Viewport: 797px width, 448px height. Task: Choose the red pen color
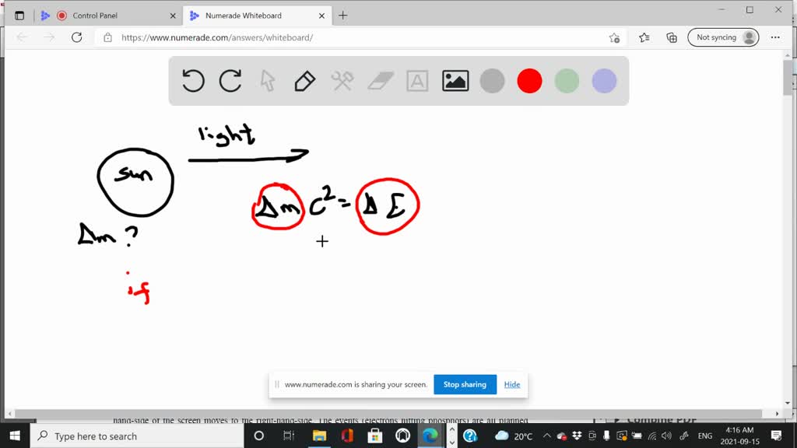pyautogui.click(x=529, y=81)
